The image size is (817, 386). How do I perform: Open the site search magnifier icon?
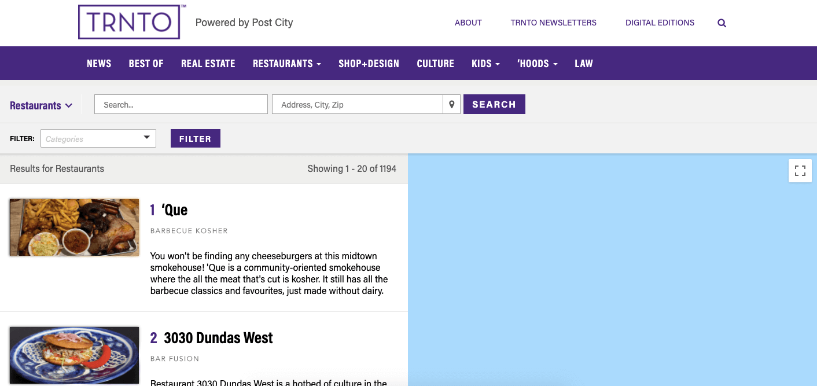coord(722,23)
